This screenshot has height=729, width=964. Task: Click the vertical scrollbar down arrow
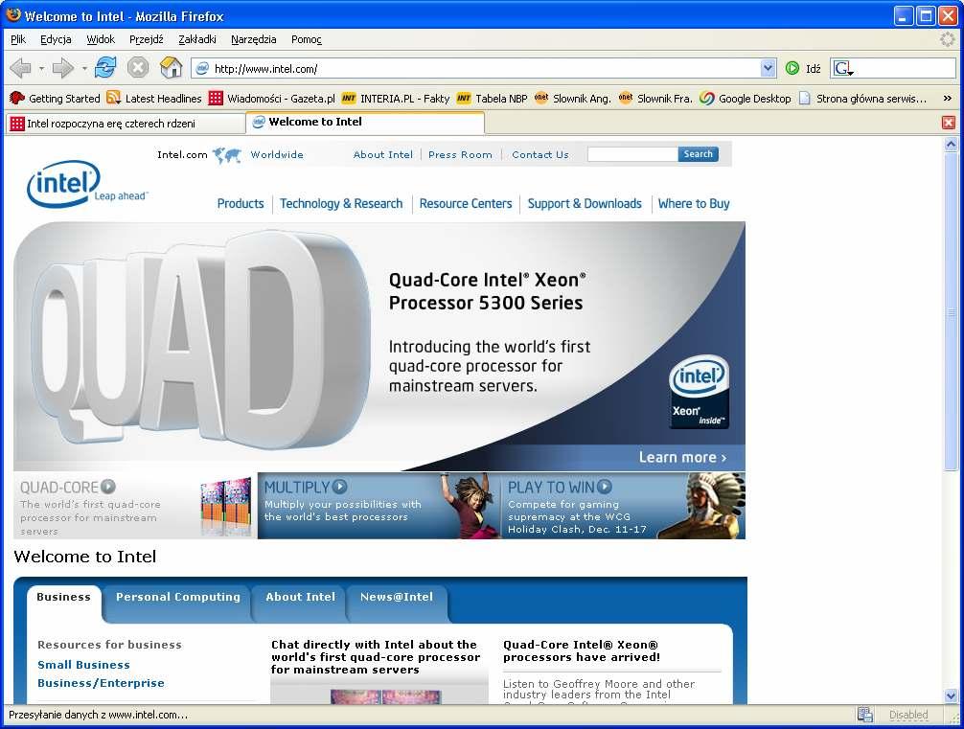[952, 695]
